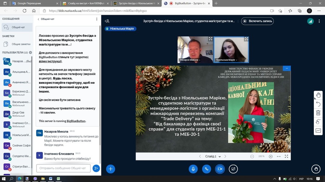Image resolution: width=325 pixels, height=182 pixels.
Task: Open the BigBlueButton options menu
Action: coord(319,21)
